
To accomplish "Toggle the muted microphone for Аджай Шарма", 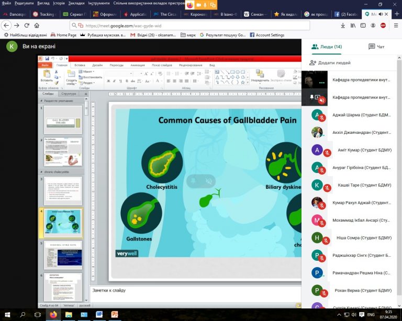I will tap(323, 118).
